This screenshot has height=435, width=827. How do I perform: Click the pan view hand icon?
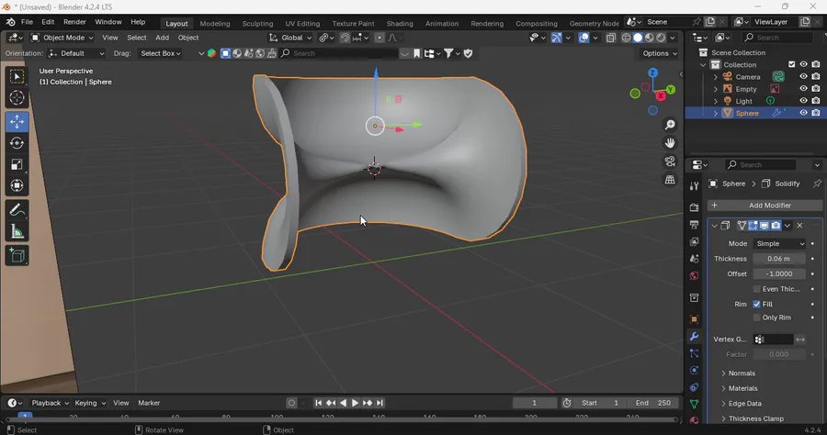coord(670,143)
